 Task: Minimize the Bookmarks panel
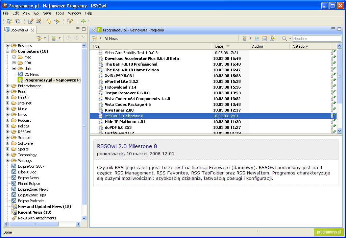[x=78, y=28]
